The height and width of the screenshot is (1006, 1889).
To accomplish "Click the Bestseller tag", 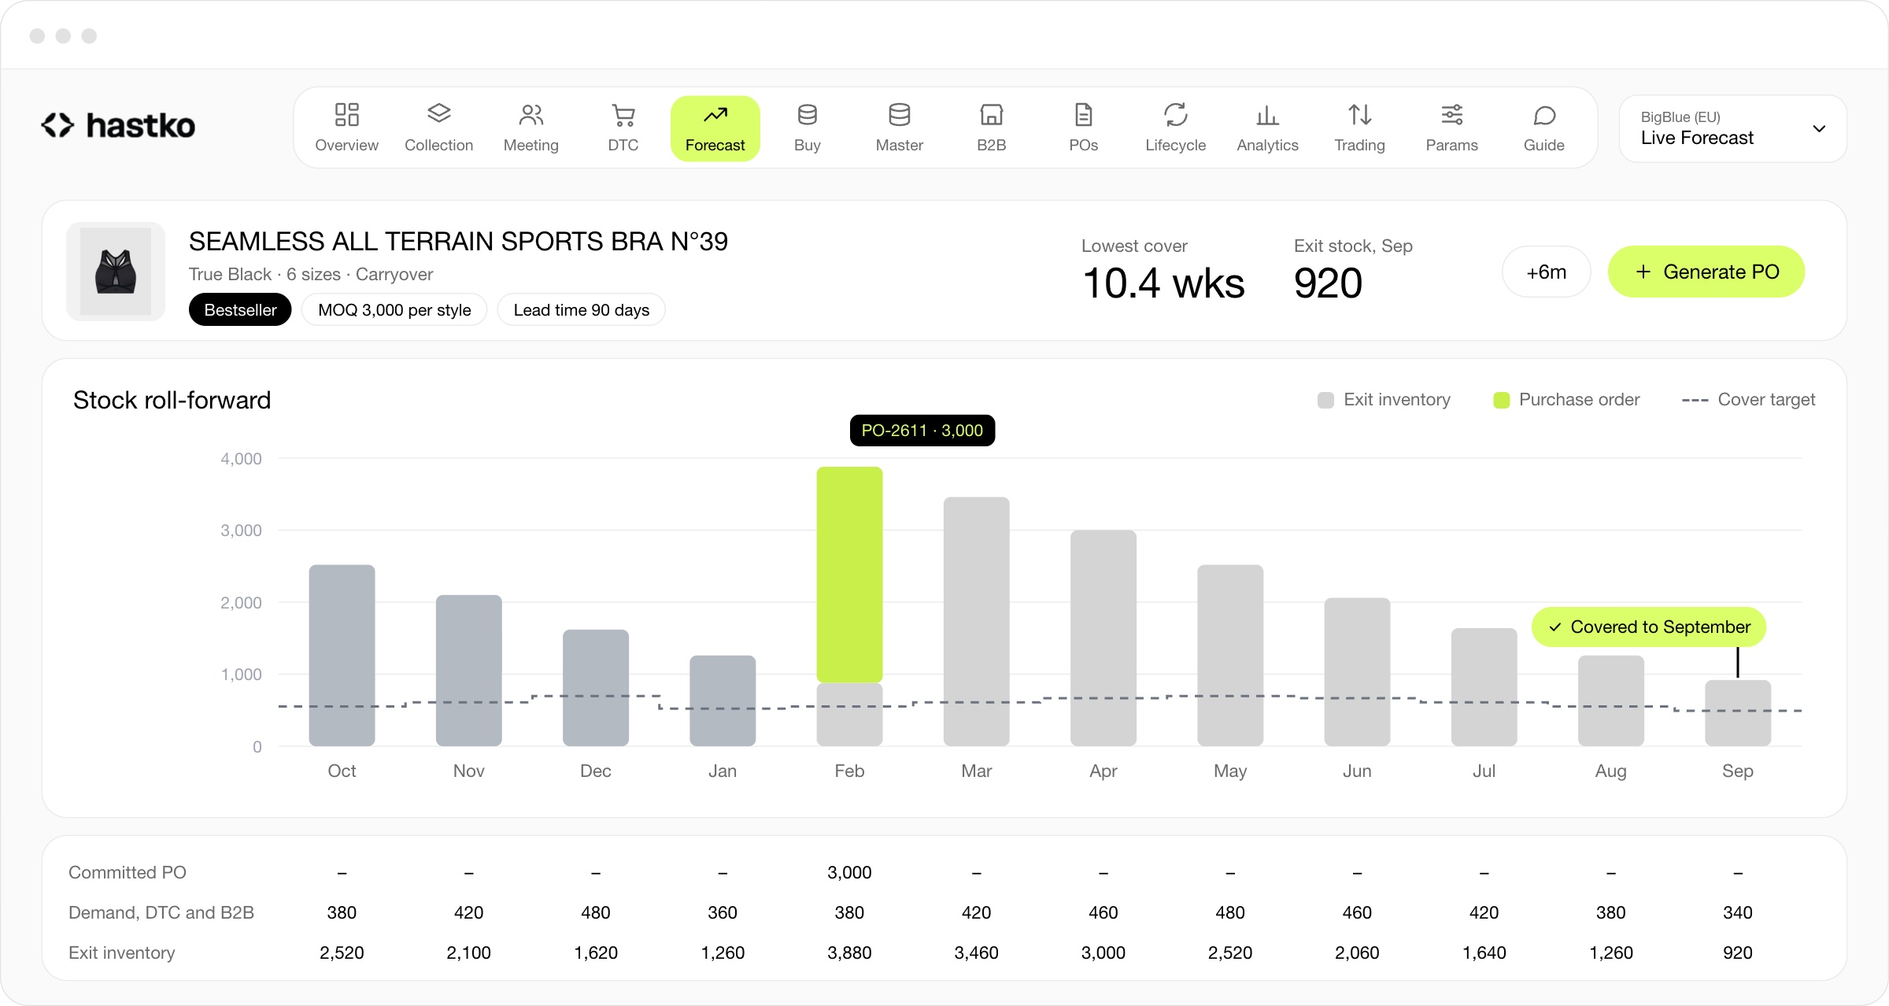I will pyautogui.click(x=240, y=309).
